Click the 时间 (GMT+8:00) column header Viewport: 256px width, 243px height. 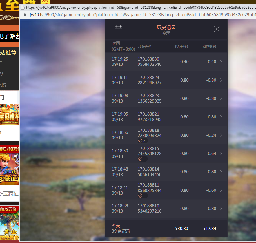[x=123, y=46]
